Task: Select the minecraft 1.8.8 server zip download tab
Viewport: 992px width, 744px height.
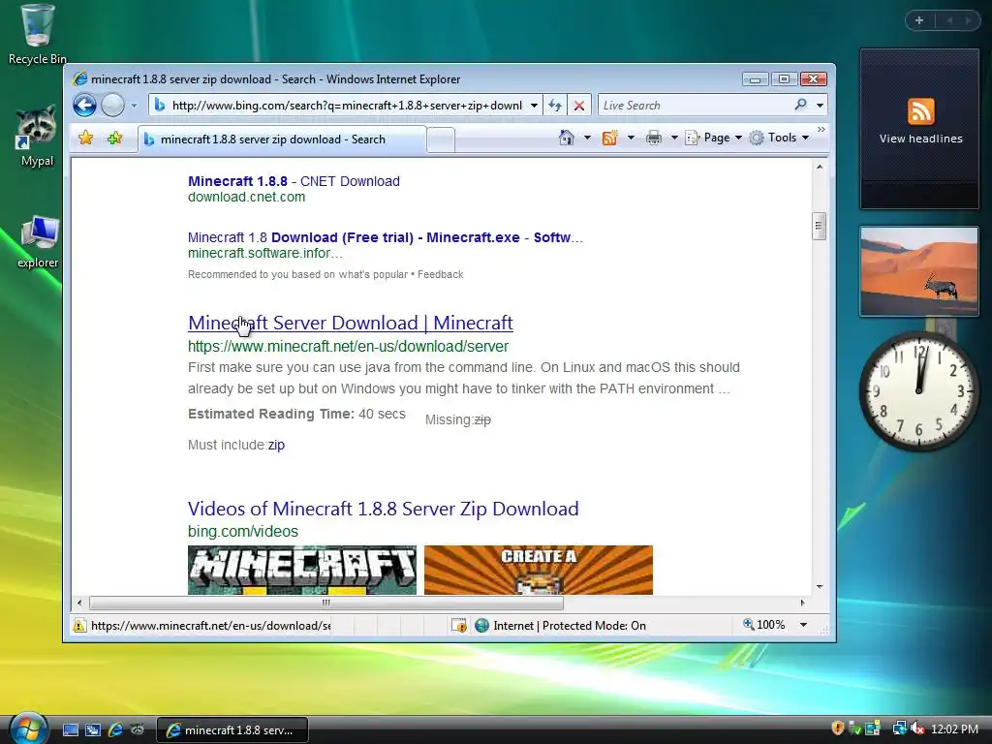Action: [x=282, y=139]
